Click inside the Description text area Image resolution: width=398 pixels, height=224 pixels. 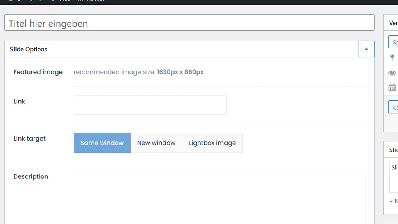(219, 197)
